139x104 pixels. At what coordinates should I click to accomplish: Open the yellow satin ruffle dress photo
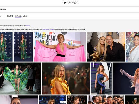tap(66, 78)
